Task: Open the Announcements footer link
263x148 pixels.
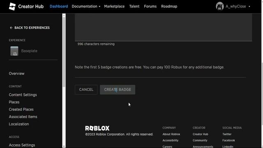Action: pyautogui.click(x=203, y=146)
